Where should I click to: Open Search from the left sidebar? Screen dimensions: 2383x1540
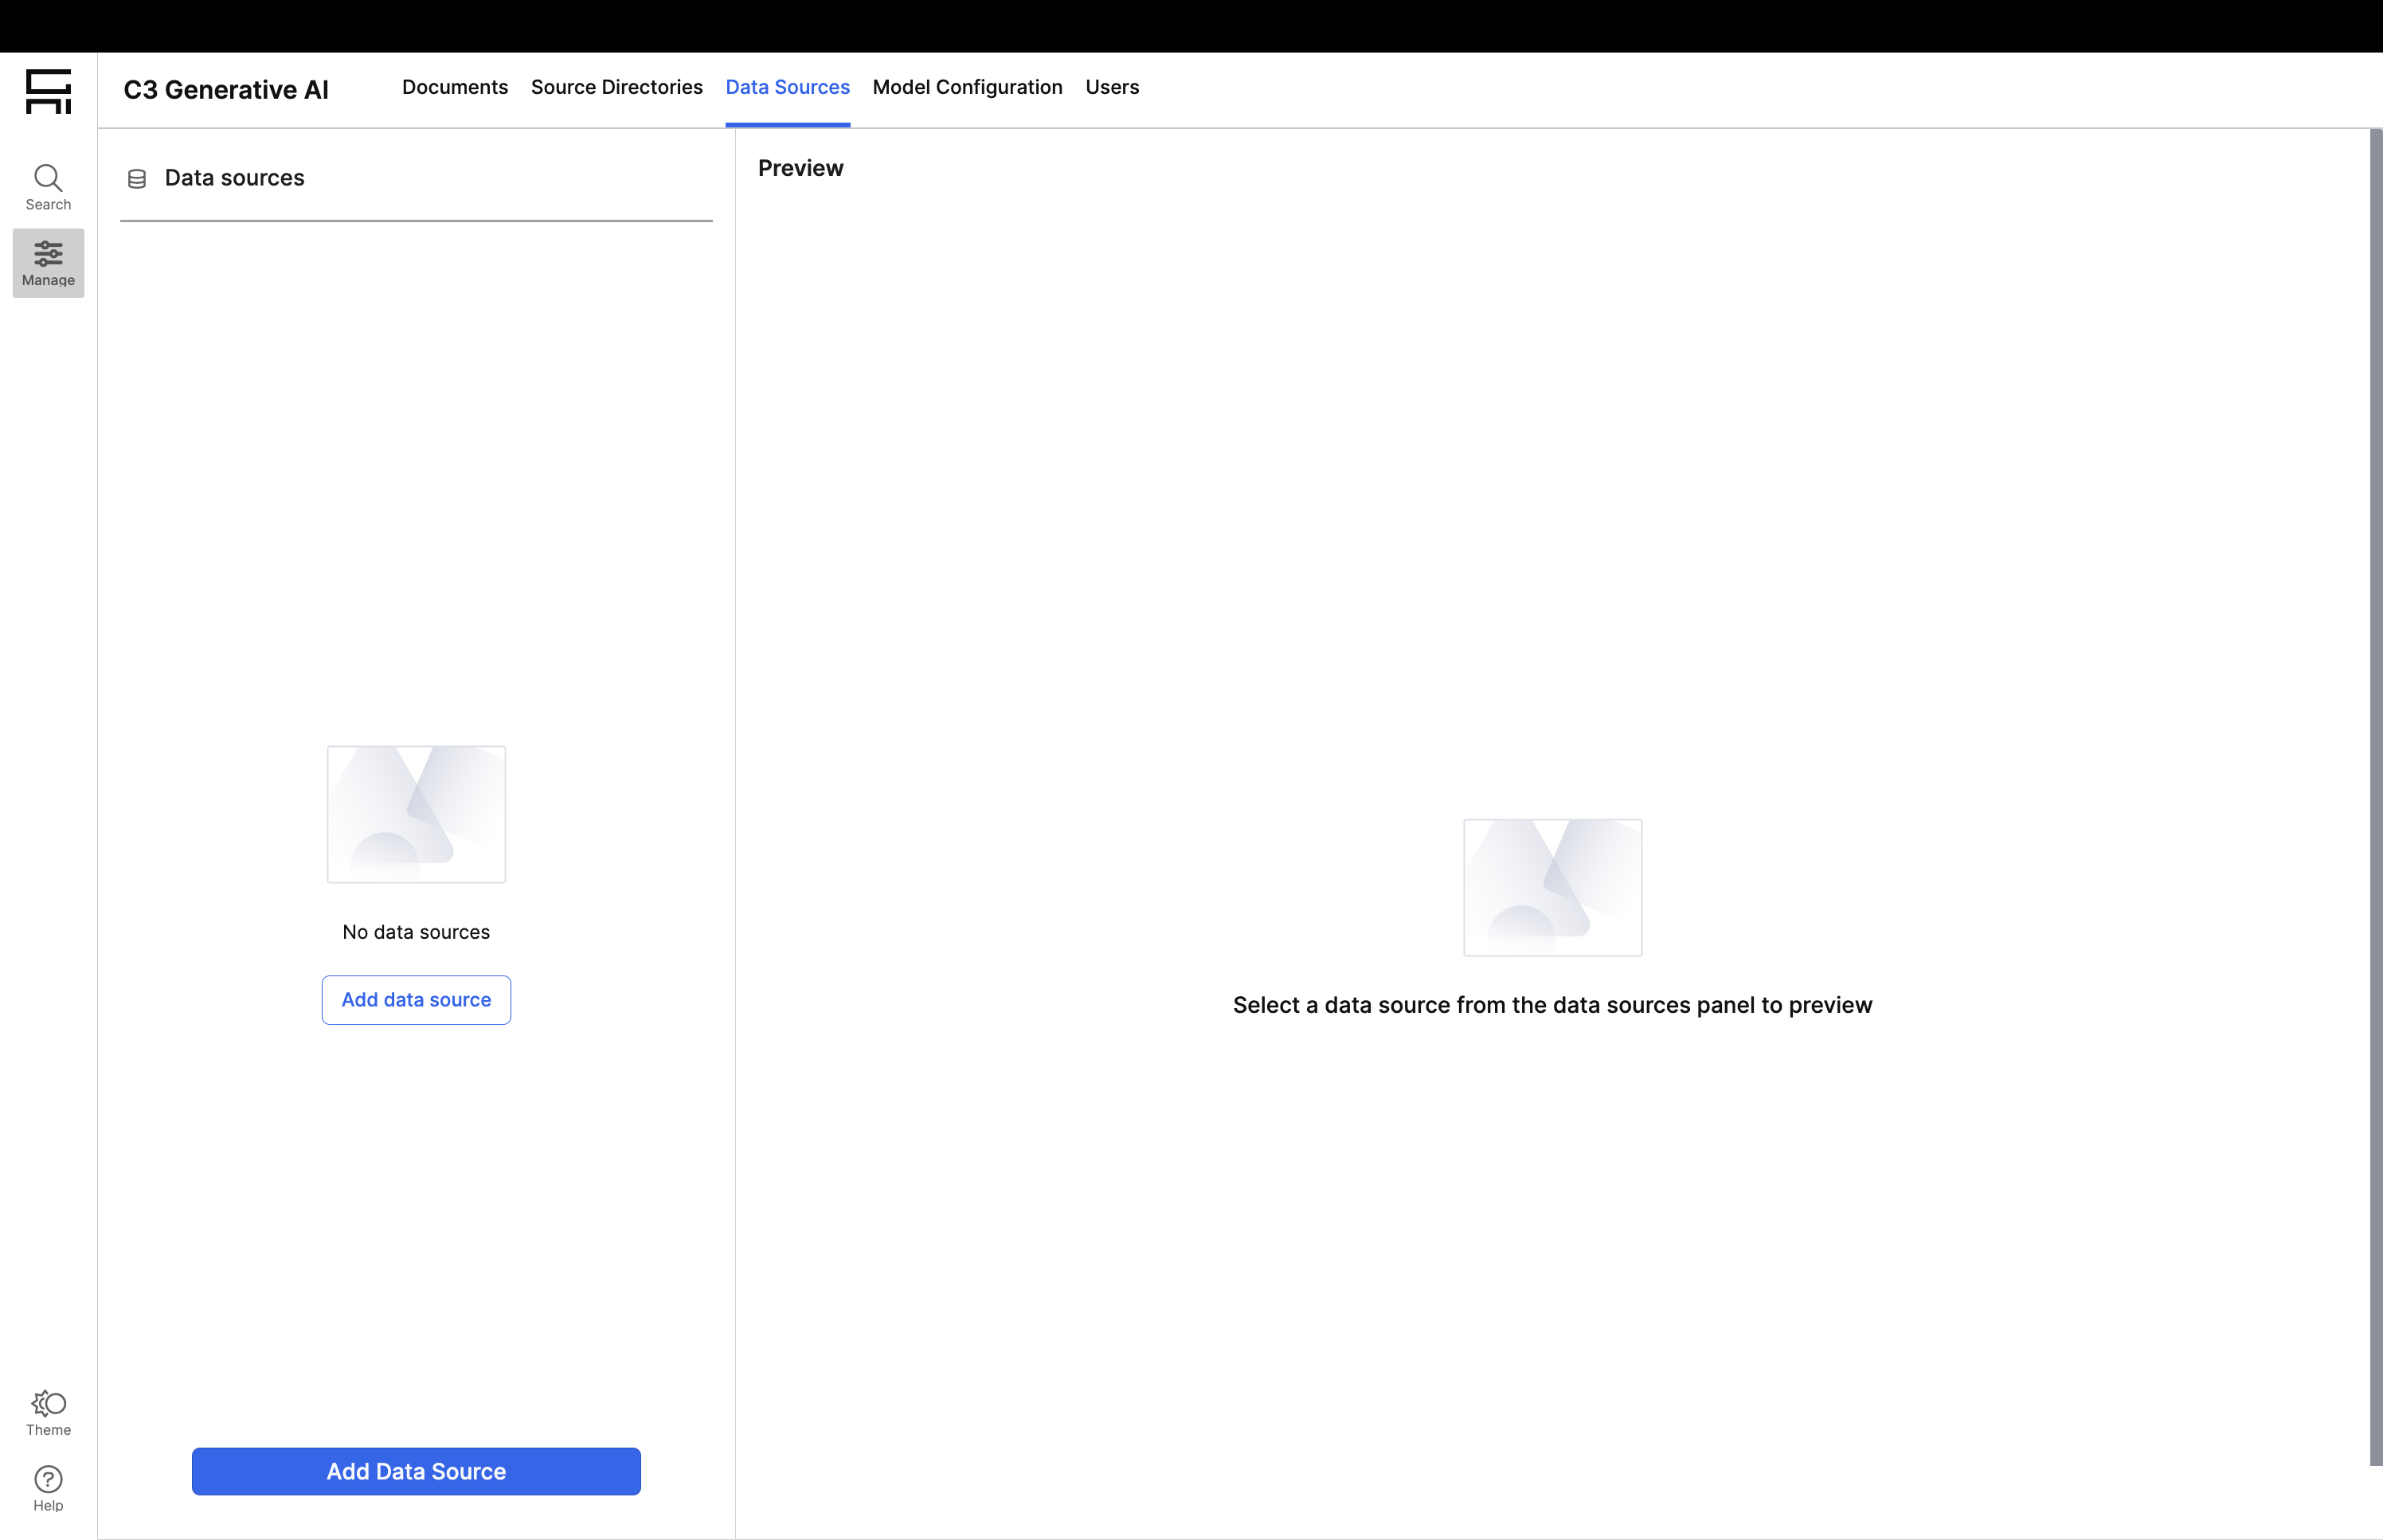[48, 187]
